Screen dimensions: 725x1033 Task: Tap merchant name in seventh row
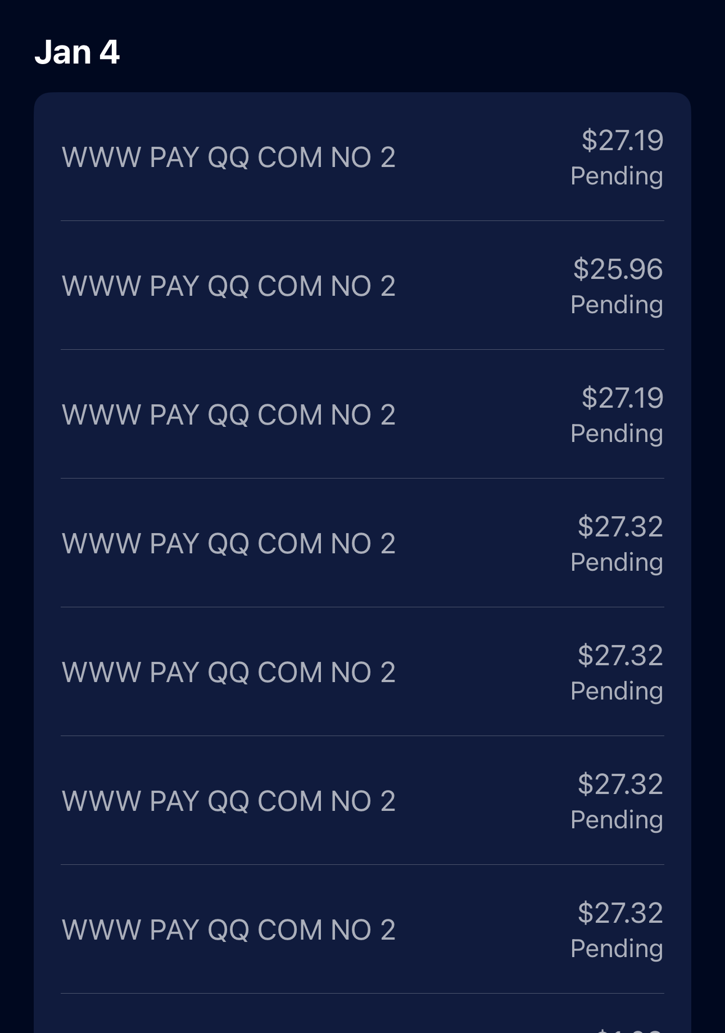point(229,930)
